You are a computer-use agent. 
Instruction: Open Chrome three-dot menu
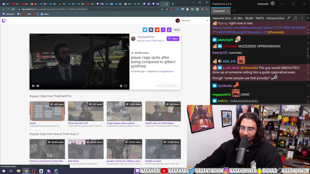[207, 9]
